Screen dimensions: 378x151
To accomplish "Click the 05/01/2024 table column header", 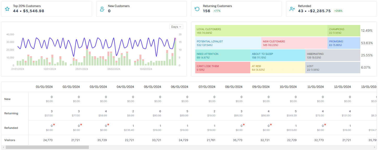I will coord(153,87).
